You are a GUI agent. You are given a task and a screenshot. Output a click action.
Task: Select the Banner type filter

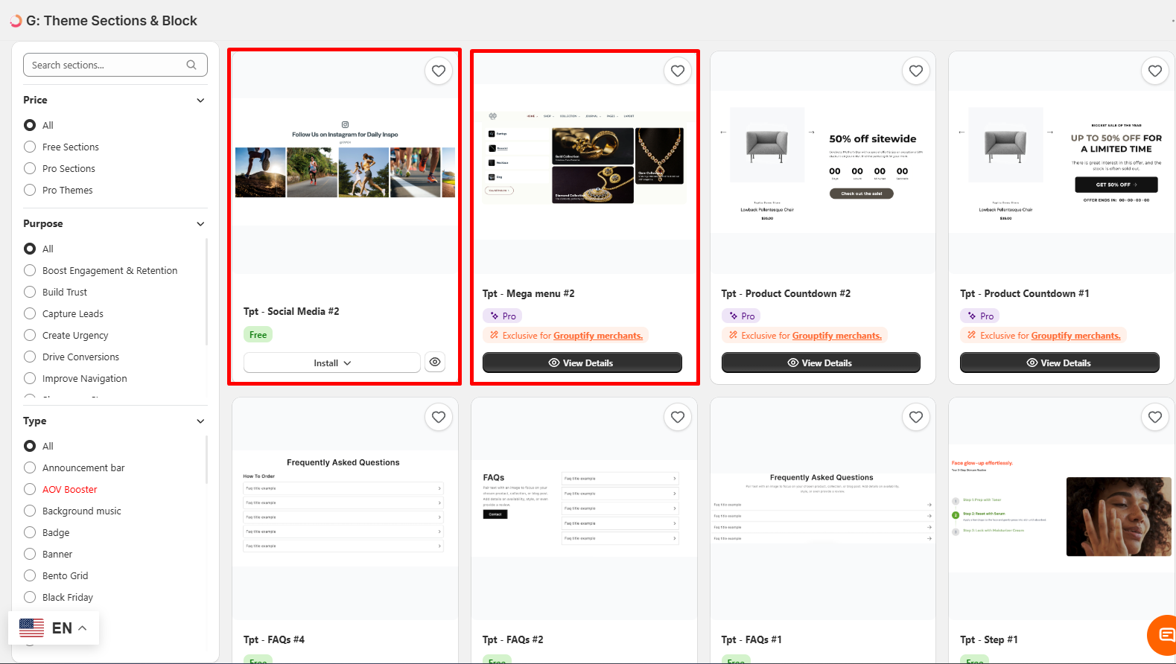(x=30, y=554)
